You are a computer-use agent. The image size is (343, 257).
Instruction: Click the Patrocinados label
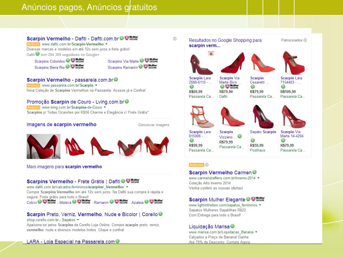click(292, 40)
